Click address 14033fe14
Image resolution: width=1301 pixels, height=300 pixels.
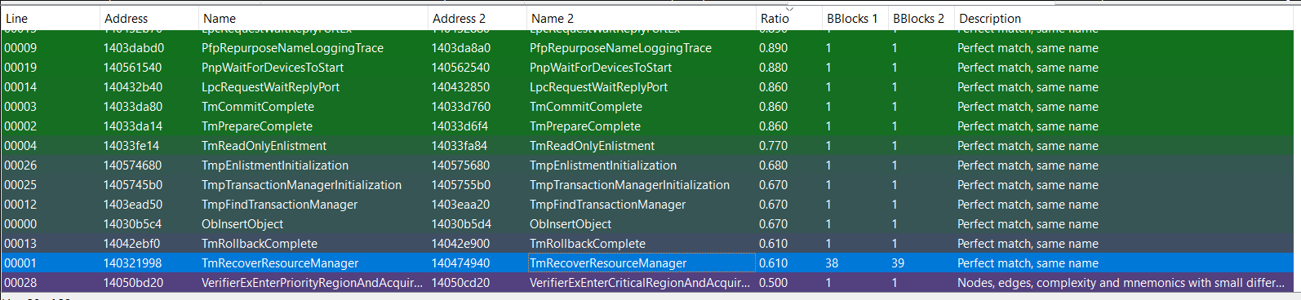(131, 146)
